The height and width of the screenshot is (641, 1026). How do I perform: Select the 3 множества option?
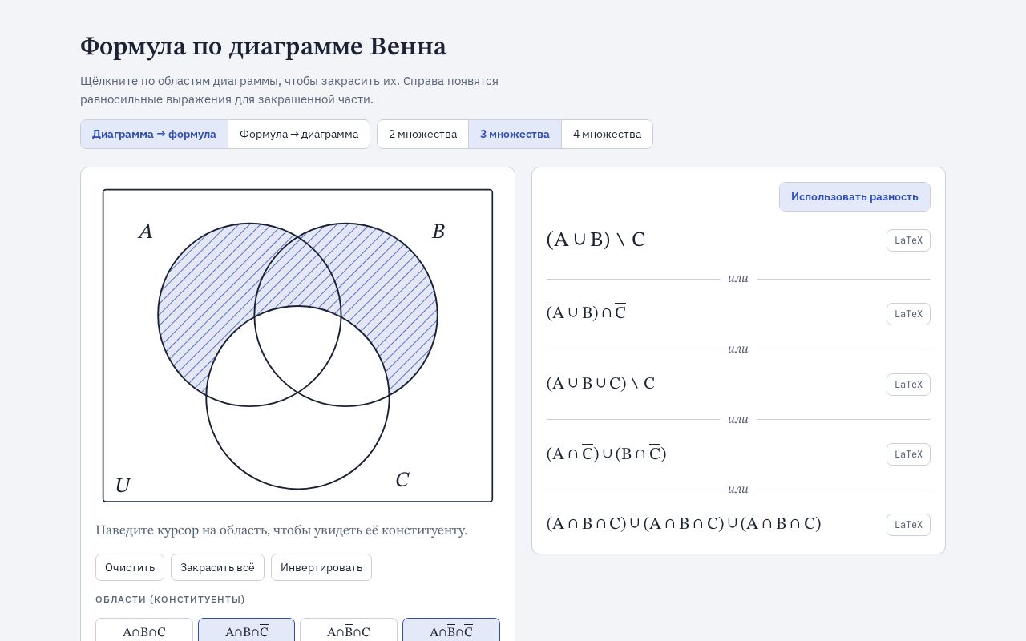coord(515,135)
